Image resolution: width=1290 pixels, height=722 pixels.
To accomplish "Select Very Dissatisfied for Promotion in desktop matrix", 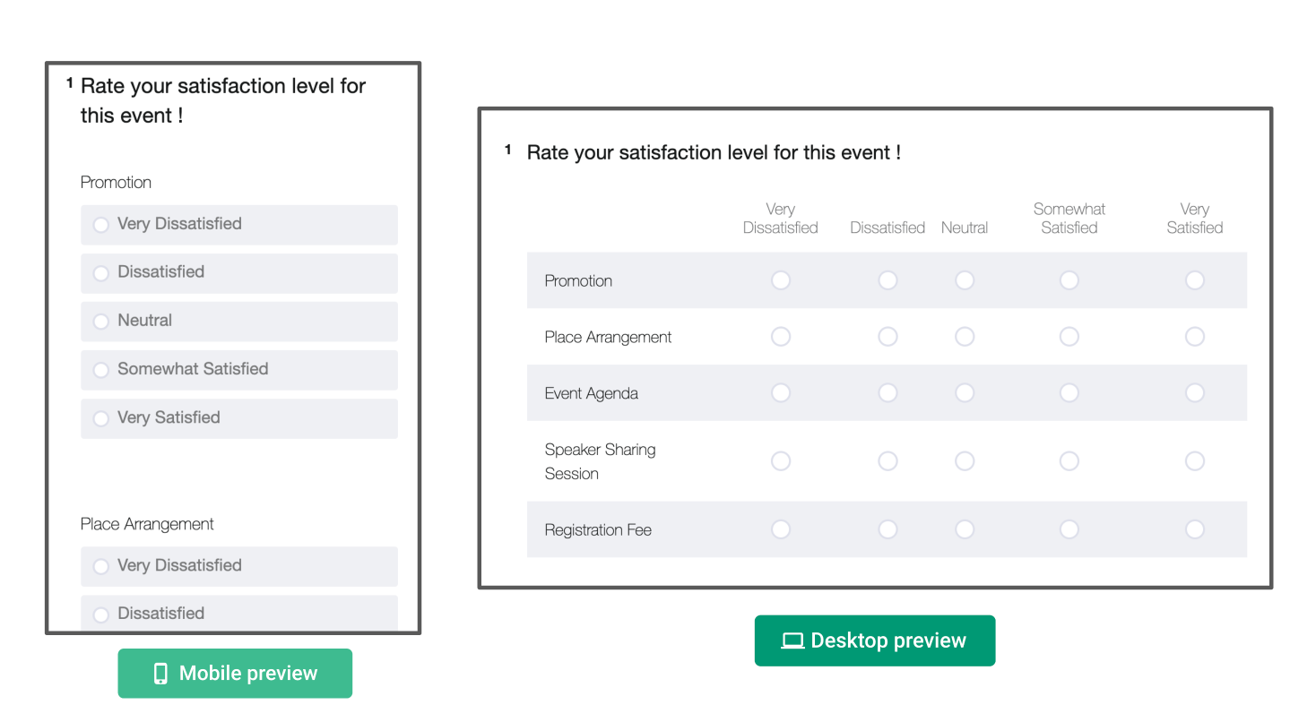I will [780, 279].
